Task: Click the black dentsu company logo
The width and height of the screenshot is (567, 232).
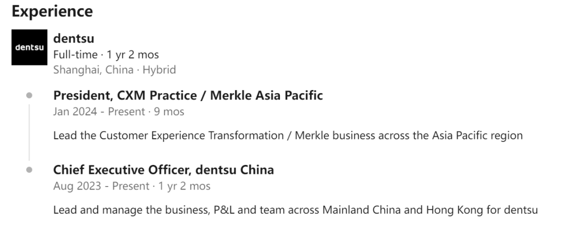Action: click(x=29, y=47)
